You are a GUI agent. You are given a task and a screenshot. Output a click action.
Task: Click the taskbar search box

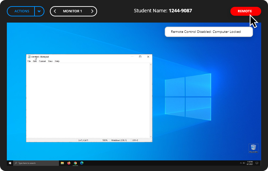point(36,163)
